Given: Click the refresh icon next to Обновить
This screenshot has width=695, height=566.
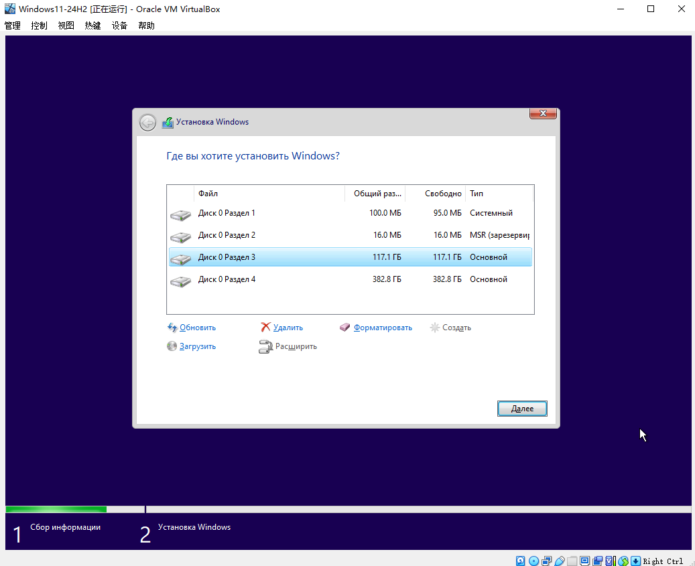Looking at the screenshot, I should click(172, 328).
